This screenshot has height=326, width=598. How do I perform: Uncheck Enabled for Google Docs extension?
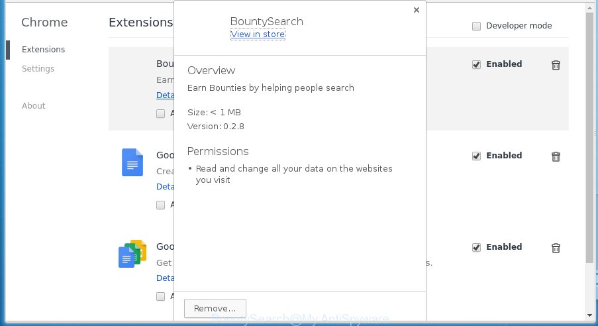(x=476, y=156)
